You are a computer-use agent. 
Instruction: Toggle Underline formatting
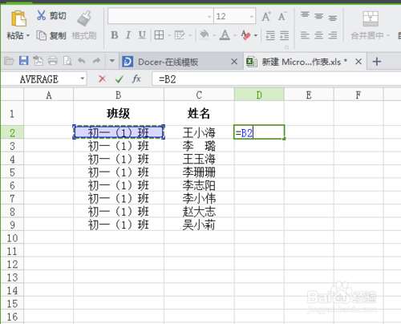tap(142, 35)
